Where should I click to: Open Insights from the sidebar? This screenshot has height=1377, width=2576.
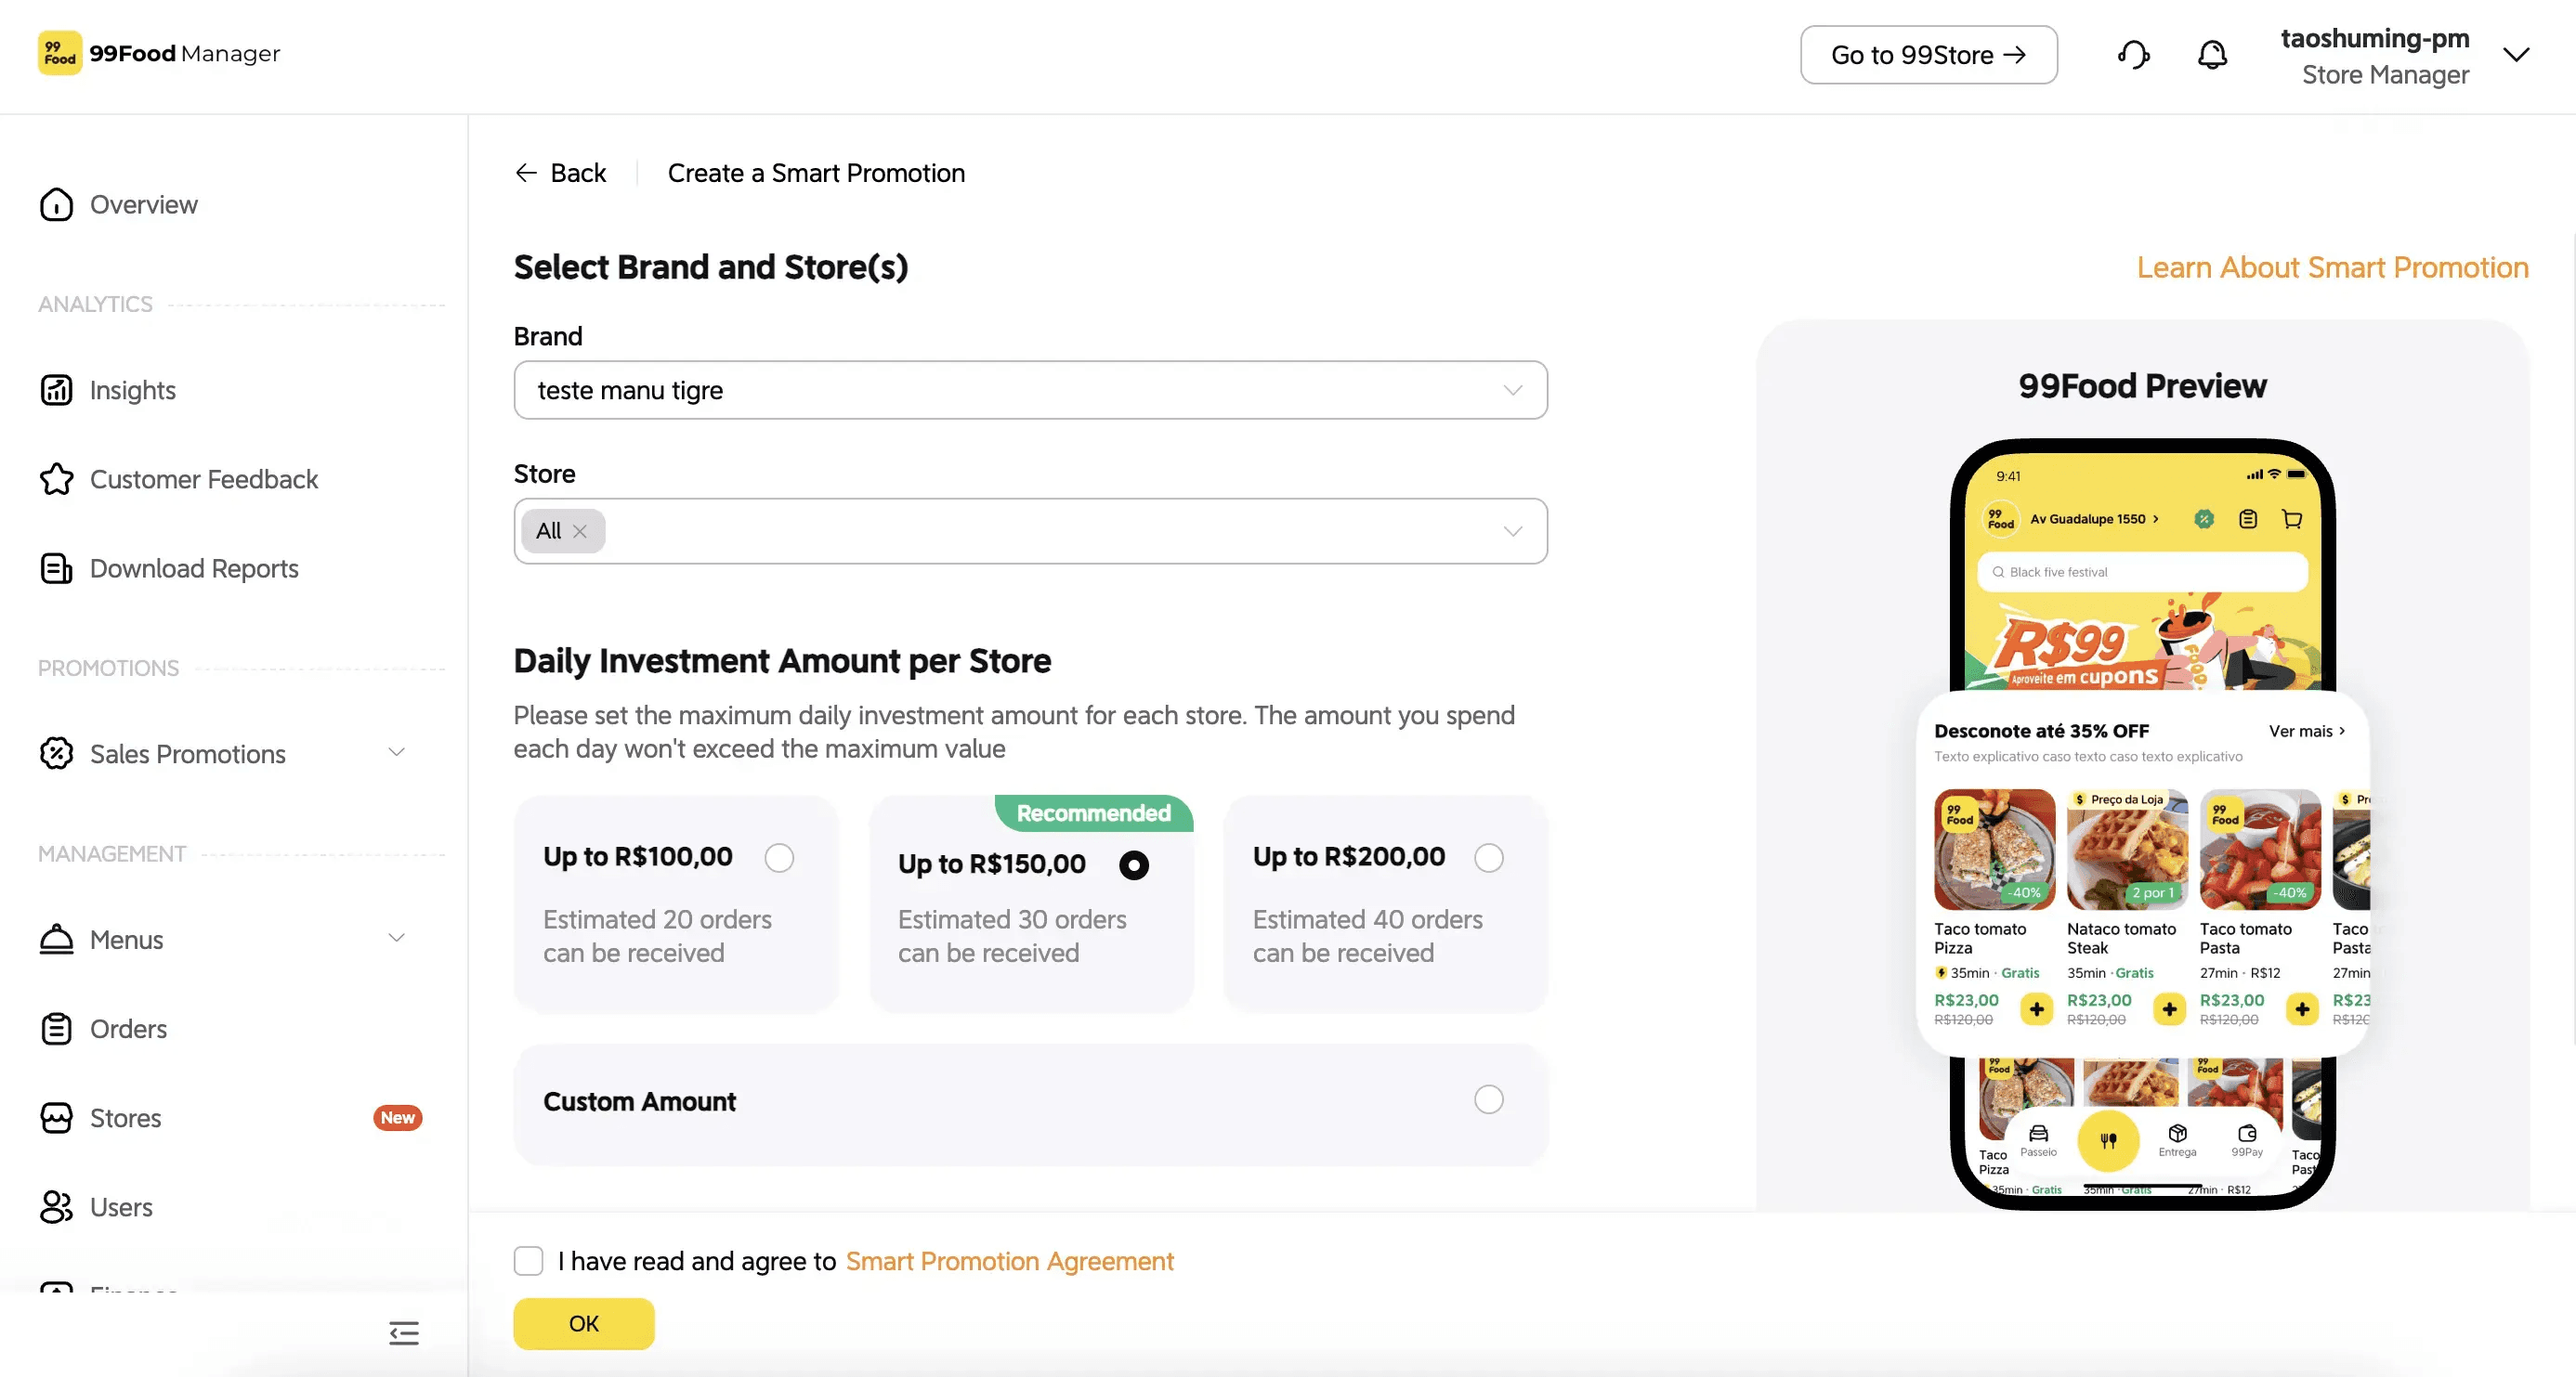click(x=133, y=390)
